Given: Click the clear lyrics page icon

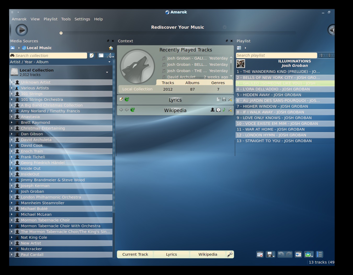Looking at the screenshot, I should click(218, 99).
